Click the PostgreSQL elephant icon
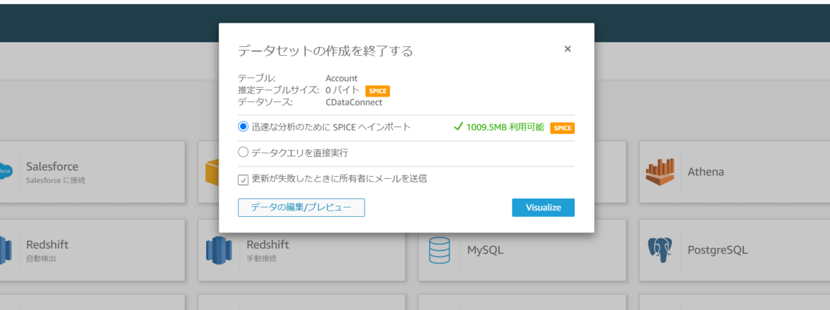Viewport: 830px width, 310px height. (660, 250)
